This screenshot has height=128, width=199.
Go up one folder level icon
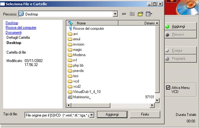click(x=132, y=14)
